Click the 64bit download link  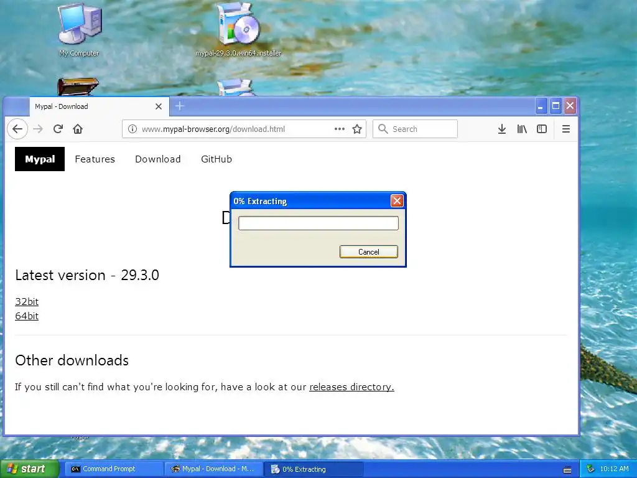click(27, 316)
